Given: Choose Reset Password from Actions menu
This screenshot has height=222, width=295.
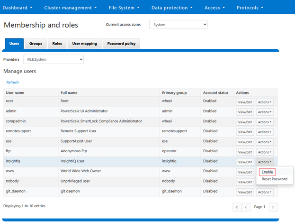Looking at the screenshot, I should pos(274,179).
